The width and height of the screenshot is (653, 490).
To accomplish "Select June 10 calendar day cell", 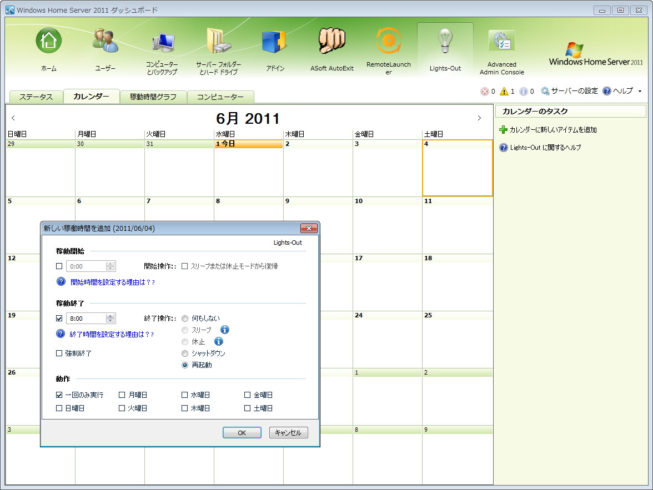I will click(388, 225).
